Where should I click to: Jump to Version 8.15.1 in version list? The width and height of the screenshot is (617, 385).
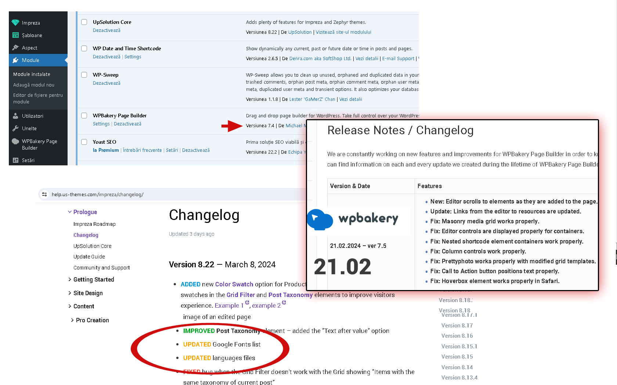[459, 346]
